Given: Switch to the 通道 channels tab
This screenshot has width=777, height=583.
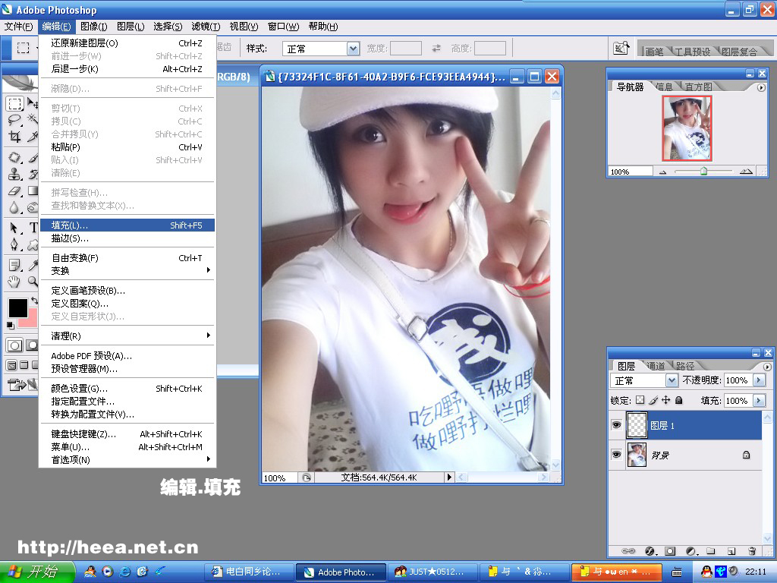Looking at the screenshot, I should point(656,366).
